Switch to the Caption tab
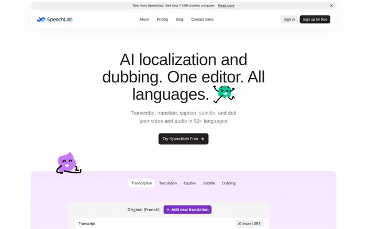 pos(190,183)
